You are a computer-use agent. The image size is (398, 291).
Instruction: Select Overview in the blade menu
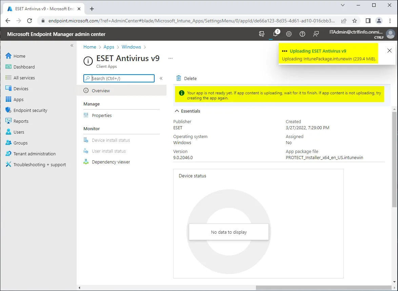pos(122,91)
